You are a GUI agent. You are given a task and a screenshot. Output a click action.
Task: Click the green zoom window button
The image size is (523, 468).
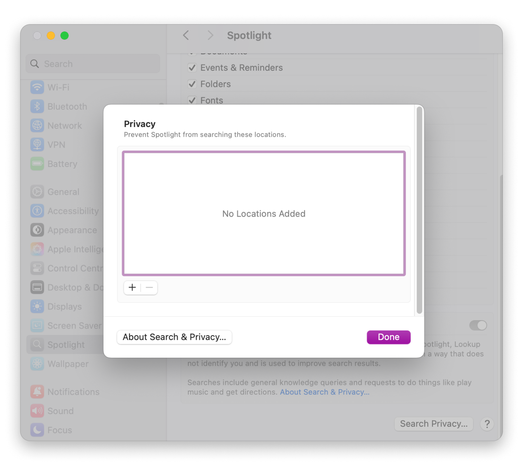[x=64, y=36]
